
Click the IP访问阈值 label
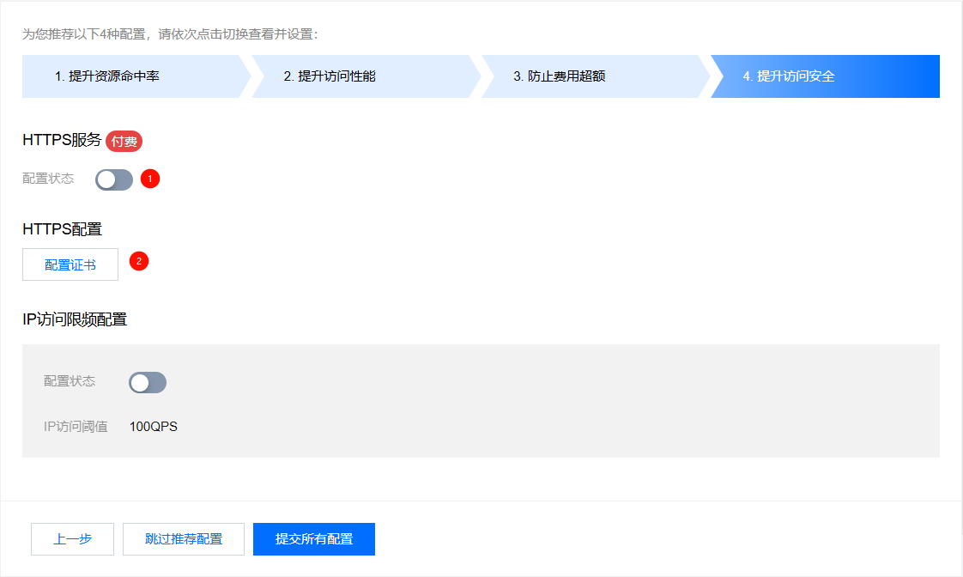coord(76,427)
